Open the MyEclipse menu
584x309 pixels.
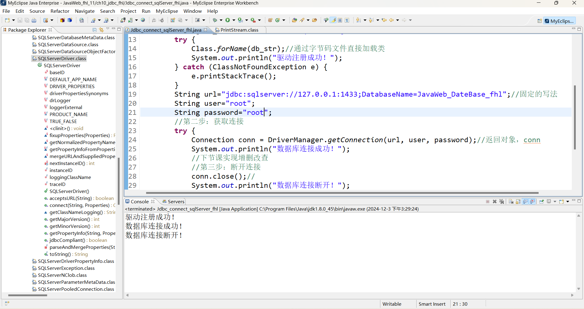167,11
